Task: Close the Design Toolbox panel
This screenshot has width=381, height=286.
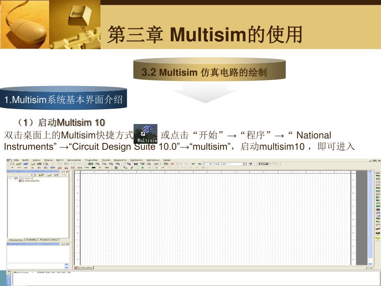Action: coord(67,171)
